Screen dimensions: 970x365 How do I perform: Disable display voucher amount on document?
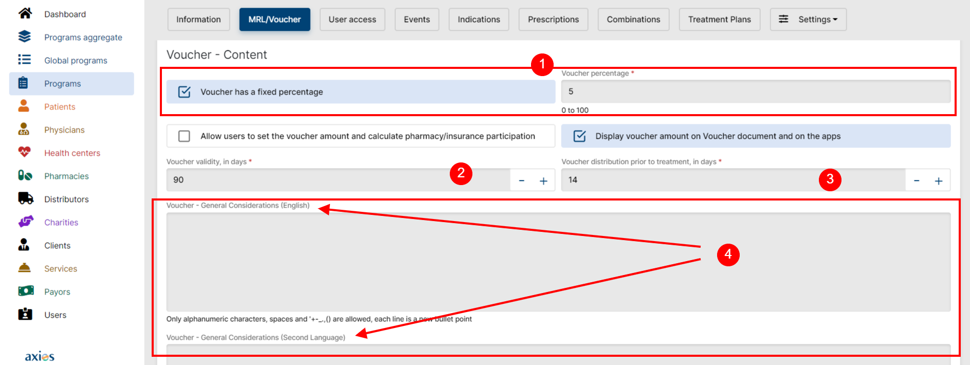579,136
